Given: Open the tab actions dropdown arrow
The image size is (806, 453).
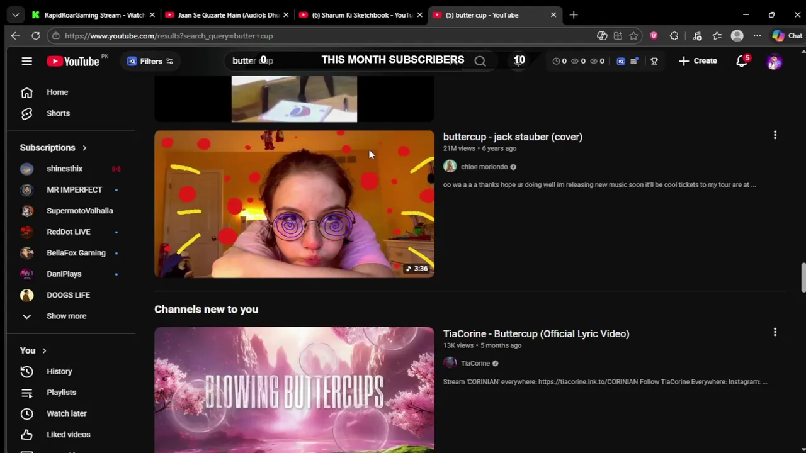Looking at the screenshot, I should coord(15,15).
